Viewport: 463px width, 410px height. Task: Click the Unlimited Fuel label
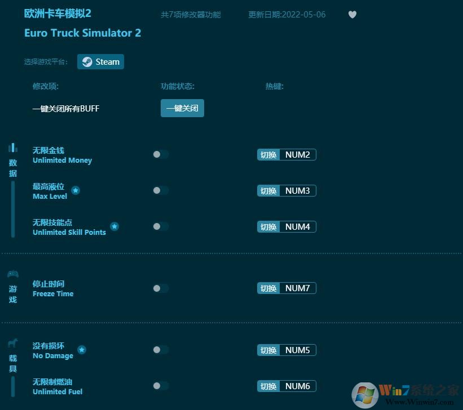[58, 391]
